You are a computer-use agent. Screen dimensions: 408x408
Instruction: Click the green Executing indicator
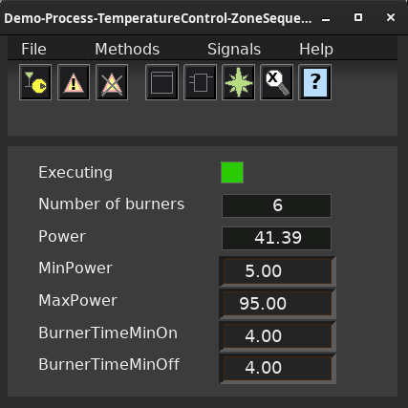coord(232,172)
